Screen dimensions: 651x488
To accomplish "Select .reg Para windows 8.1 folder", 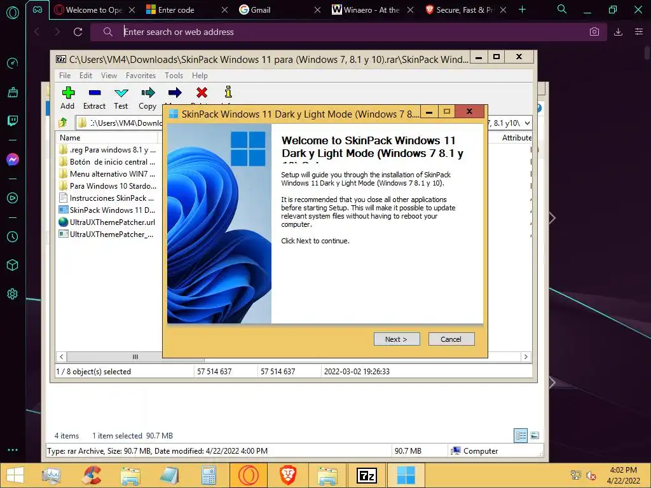I will point(107,150).
